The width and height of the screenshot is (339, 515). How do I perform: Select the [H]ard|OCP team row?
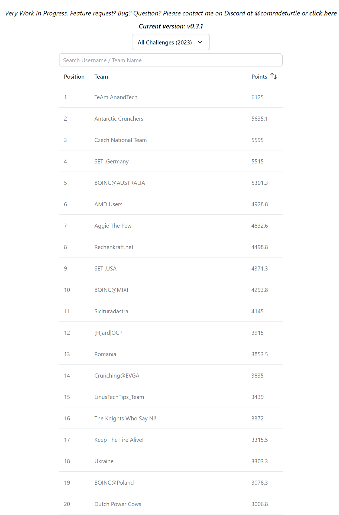tap(108, 333)
